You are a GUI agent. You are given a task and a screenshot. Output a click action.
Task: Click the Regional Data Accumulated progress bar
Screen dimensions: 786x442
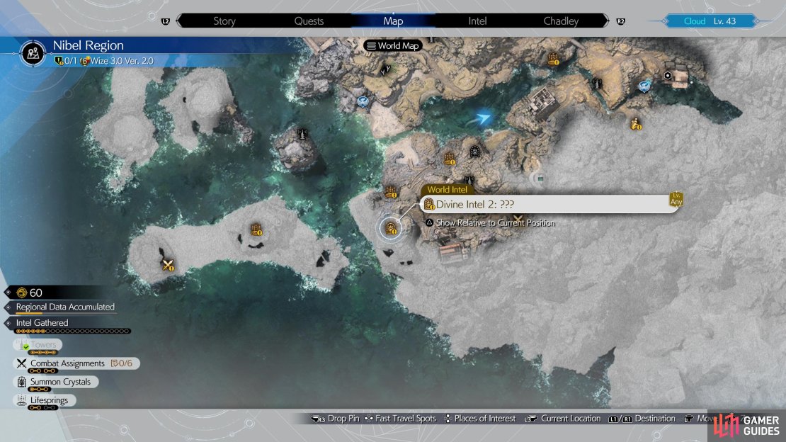click(66, 313)
